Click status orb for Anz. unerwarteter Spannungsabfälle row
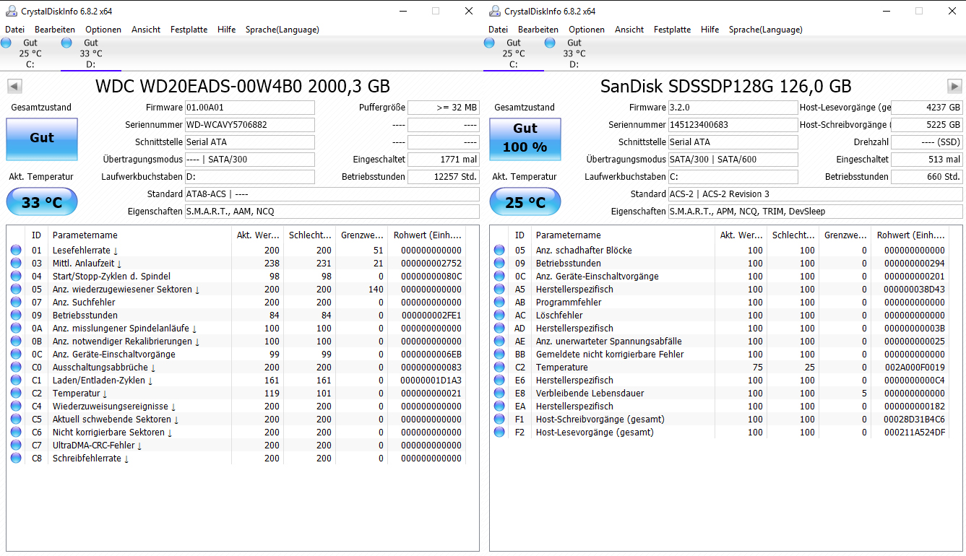 click(499, 342)
